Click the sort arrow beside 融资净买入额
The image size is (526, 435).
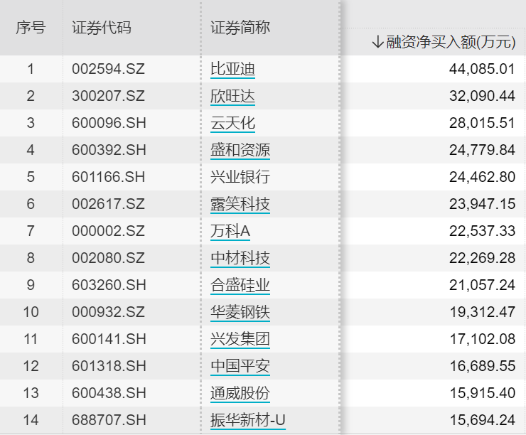(x=377, y=42)
